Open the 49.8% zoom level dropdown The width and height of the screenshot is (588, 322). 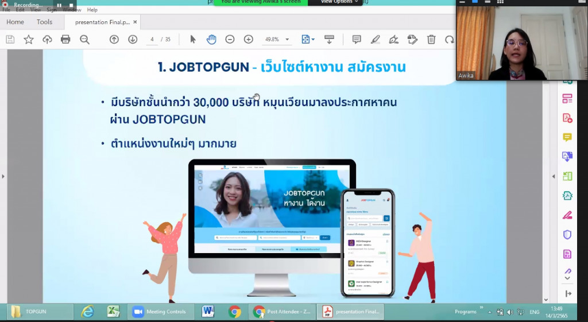[288, 40]
